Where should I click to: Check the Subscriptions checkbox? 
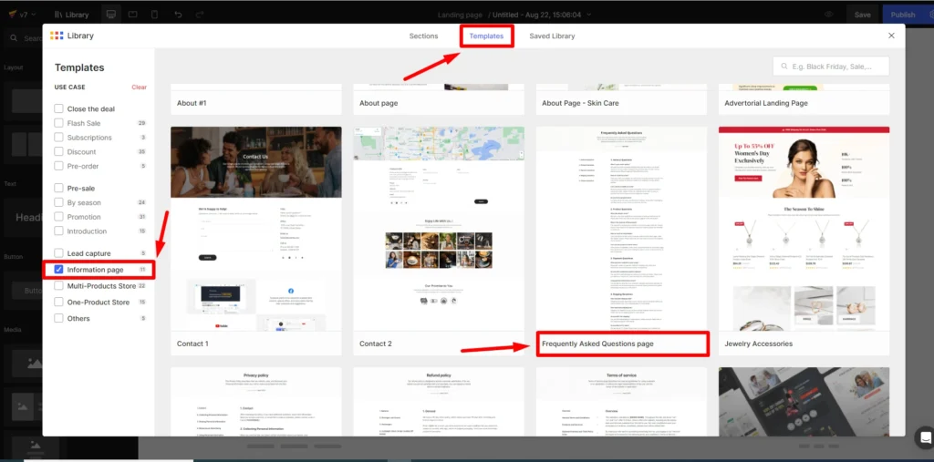(58, 137)
